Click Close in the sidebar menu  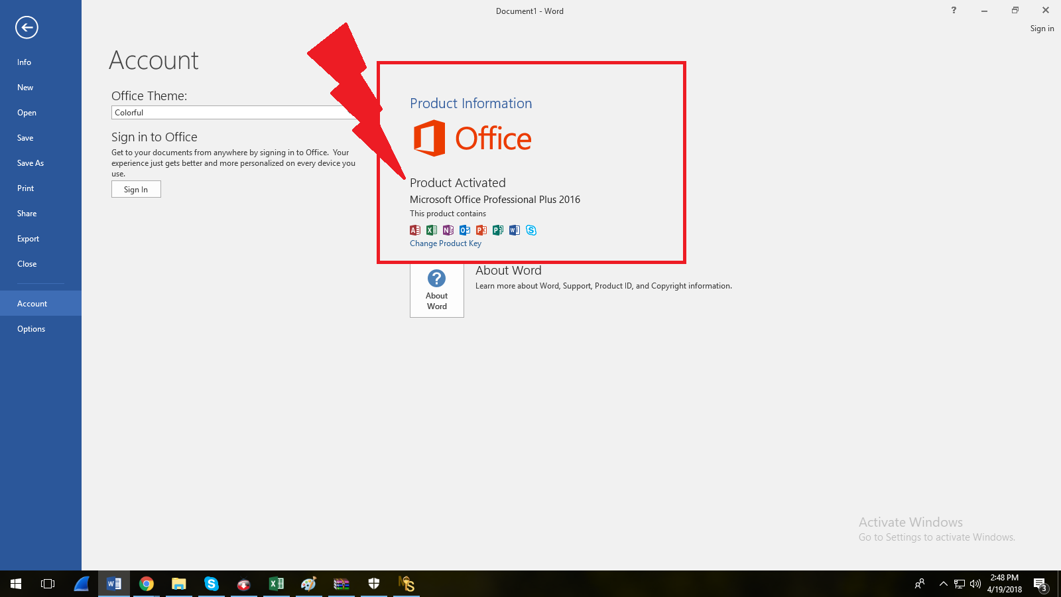point(40,264)
